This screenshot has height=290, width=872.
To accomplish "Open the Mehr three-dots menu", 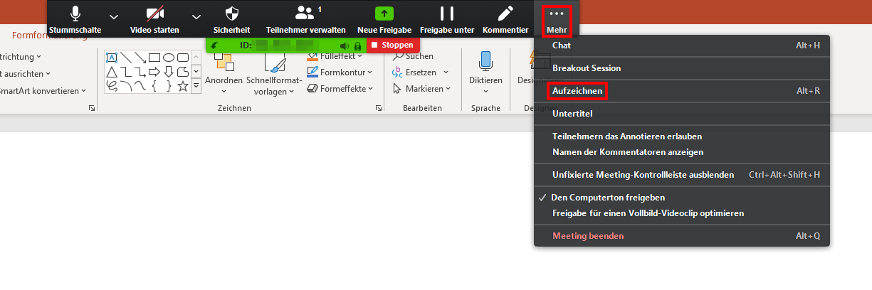I will pos(557,21).
